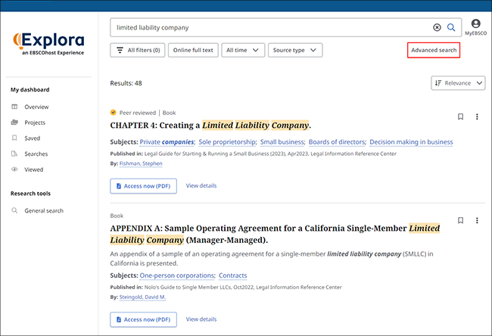View details of the APPENDIX A result
The height and width of the screenshot is (336, 492).
(201, 319)
